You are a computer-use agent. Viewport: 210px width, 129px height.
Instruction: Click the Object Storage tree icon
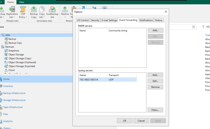pos(6,55)
